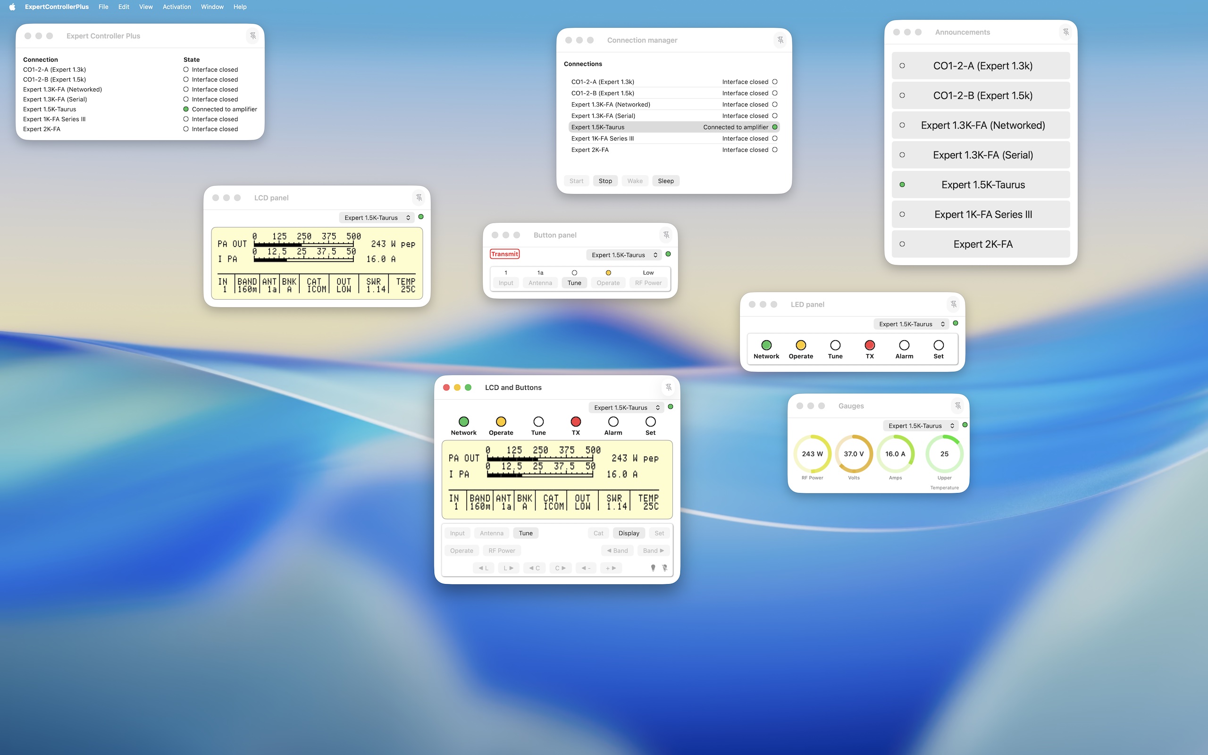Viewport: 1208px width, 755px height.
Task: Click yellow Operate LED in LCD and Buttons
Action: [501, 421]
